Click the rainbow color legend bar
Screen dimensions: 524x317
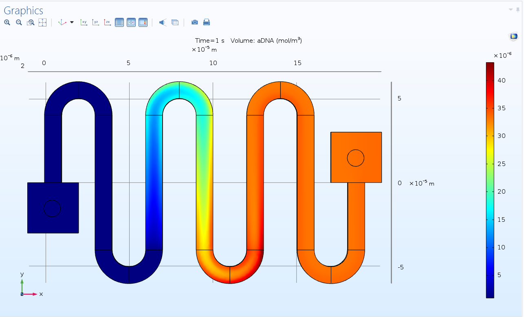tap(490, 180)
